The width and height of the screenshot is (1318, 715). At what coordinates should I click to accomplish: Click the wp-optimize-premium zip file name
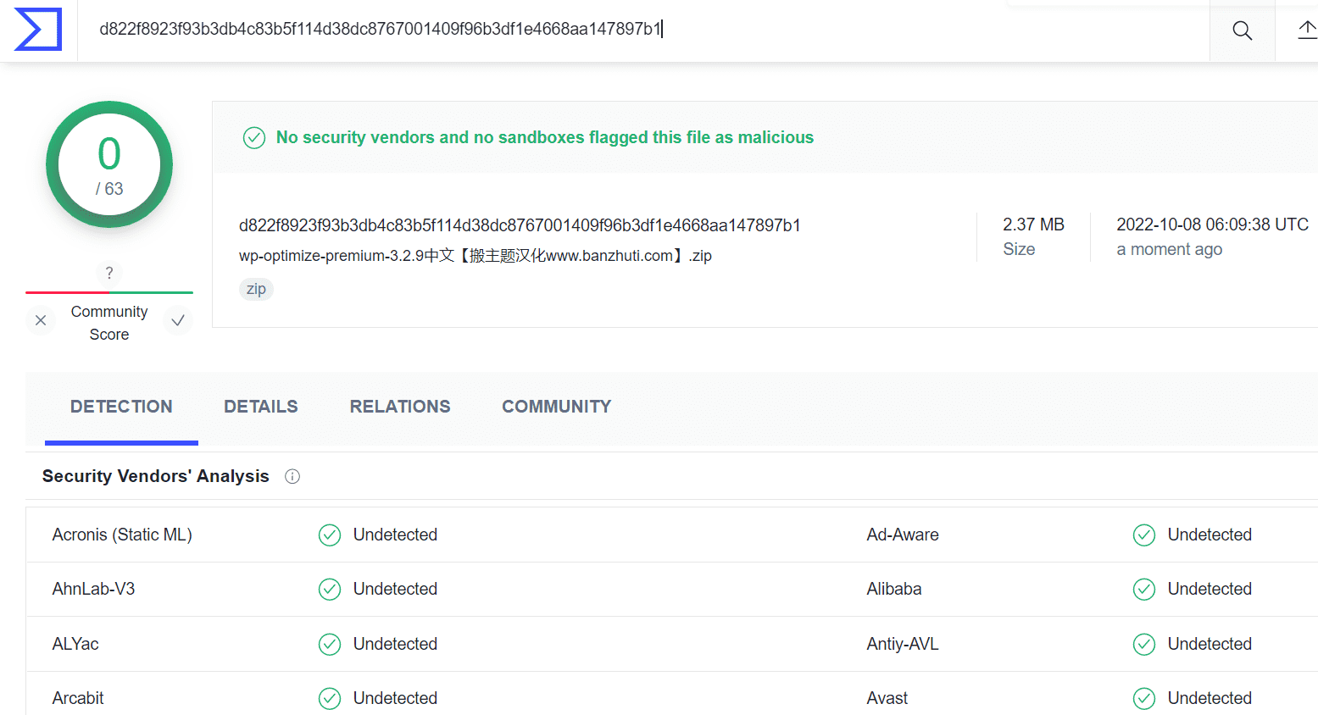point(475,256)
